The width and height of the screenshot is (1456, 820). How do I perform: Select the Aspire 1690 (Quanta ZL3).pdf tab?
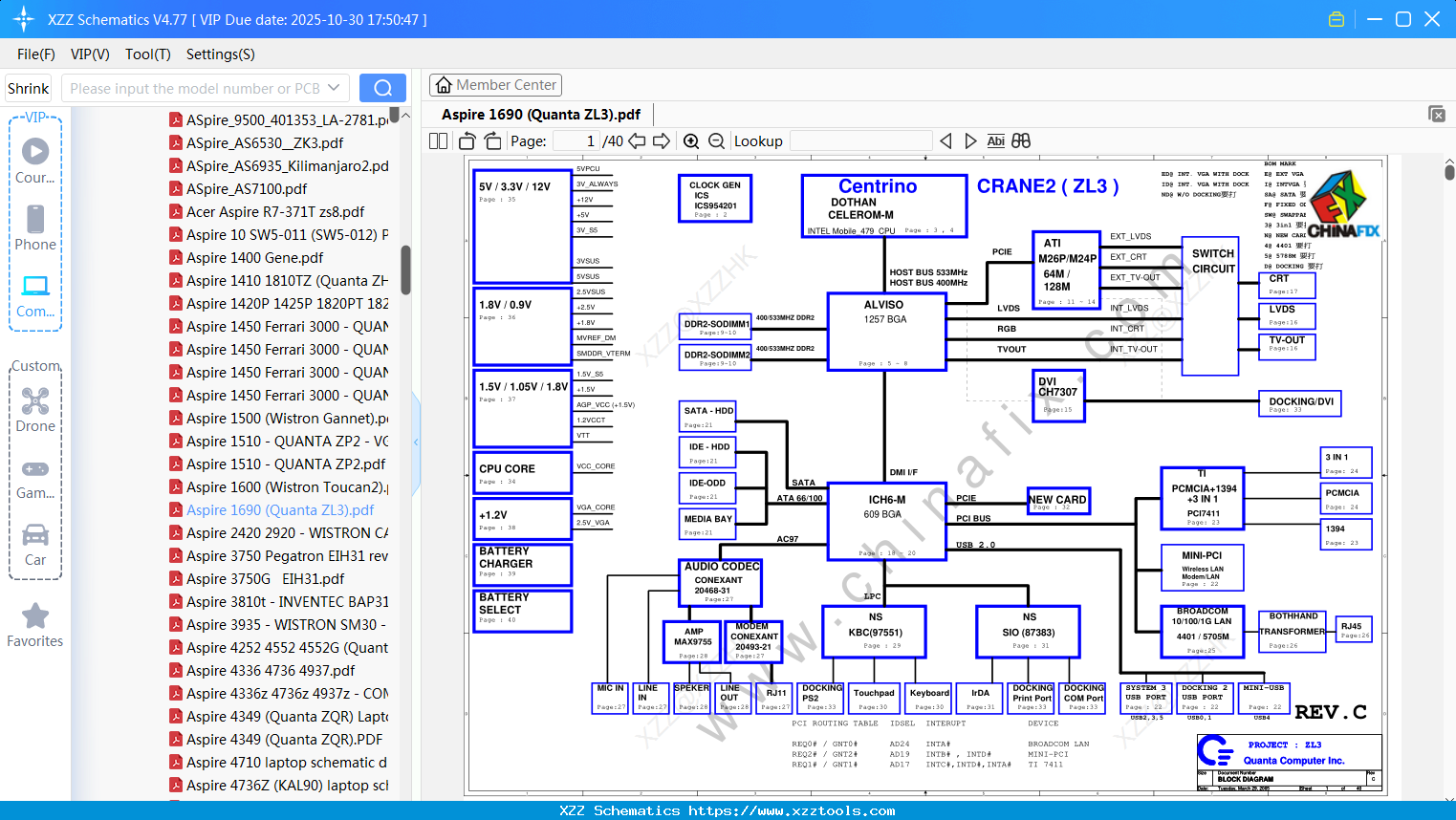click(x=541, y=115)
